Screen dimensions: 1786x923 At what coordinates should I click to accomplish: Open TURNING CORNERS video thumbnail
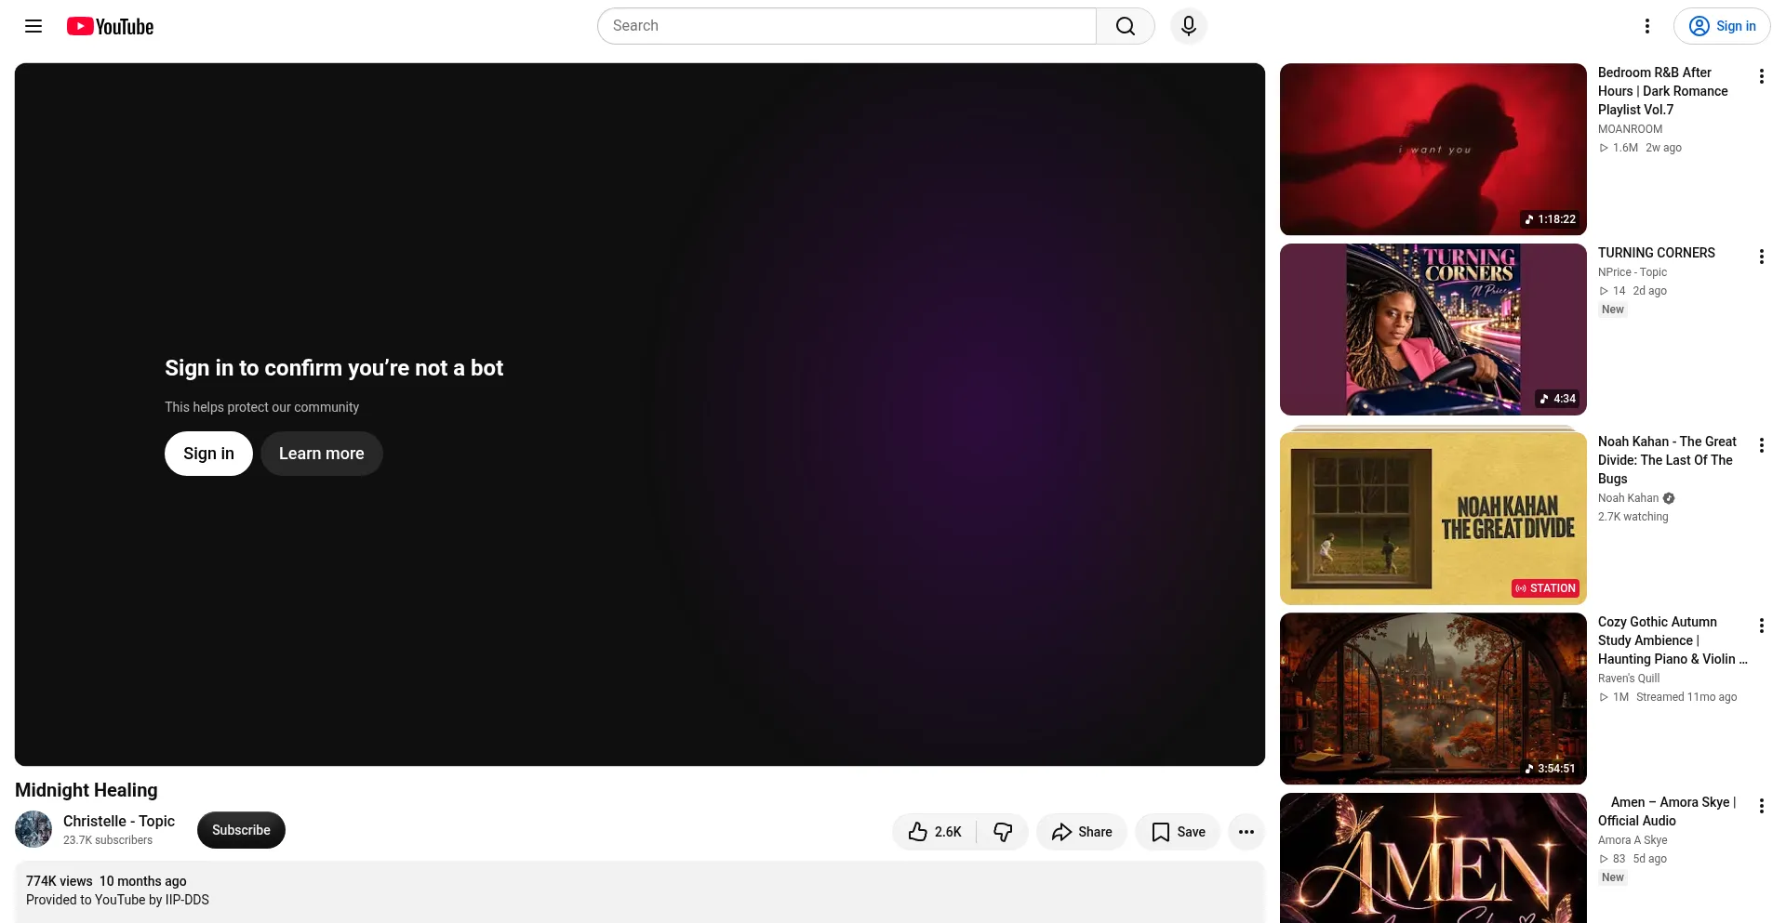[x=1433, y=329]
